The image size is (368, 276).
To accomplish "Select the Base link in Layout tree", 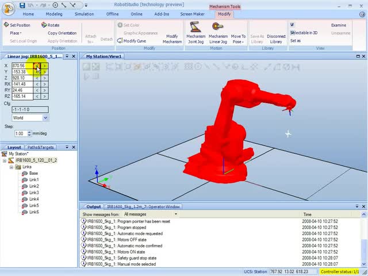I will tap(30, 173).
